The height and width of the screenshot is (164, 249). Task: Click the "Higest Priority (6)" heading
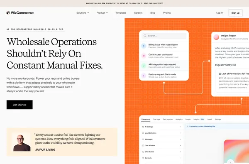point(225,65)
